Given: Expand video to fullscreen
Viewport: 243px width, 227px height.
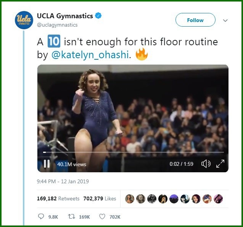Looking at the screenshot, I should 220,164.
